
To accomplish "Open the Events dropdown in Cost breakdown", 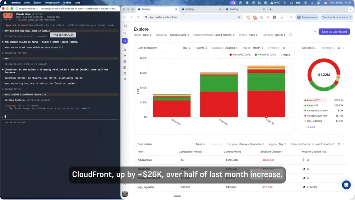I will click(202, 48).
